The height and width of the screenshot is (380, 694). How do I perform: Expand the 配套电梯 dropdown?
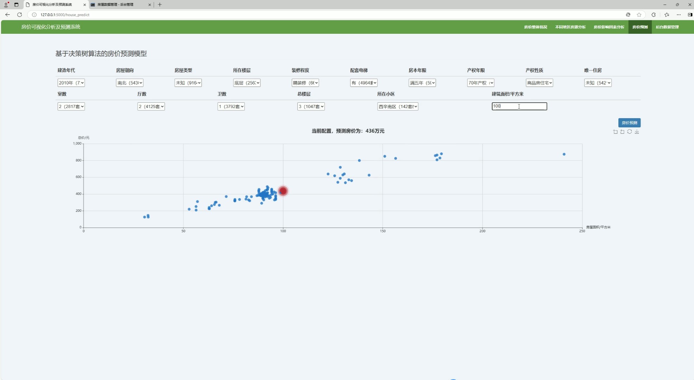click(x=364, y=83)
